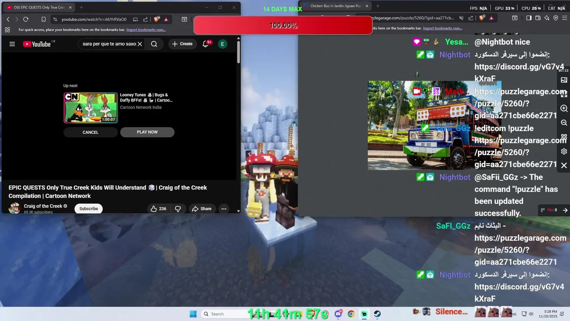Subscribe to Craig of the Creek
Viewport: 570px width, 321px height.
[89, 209]
